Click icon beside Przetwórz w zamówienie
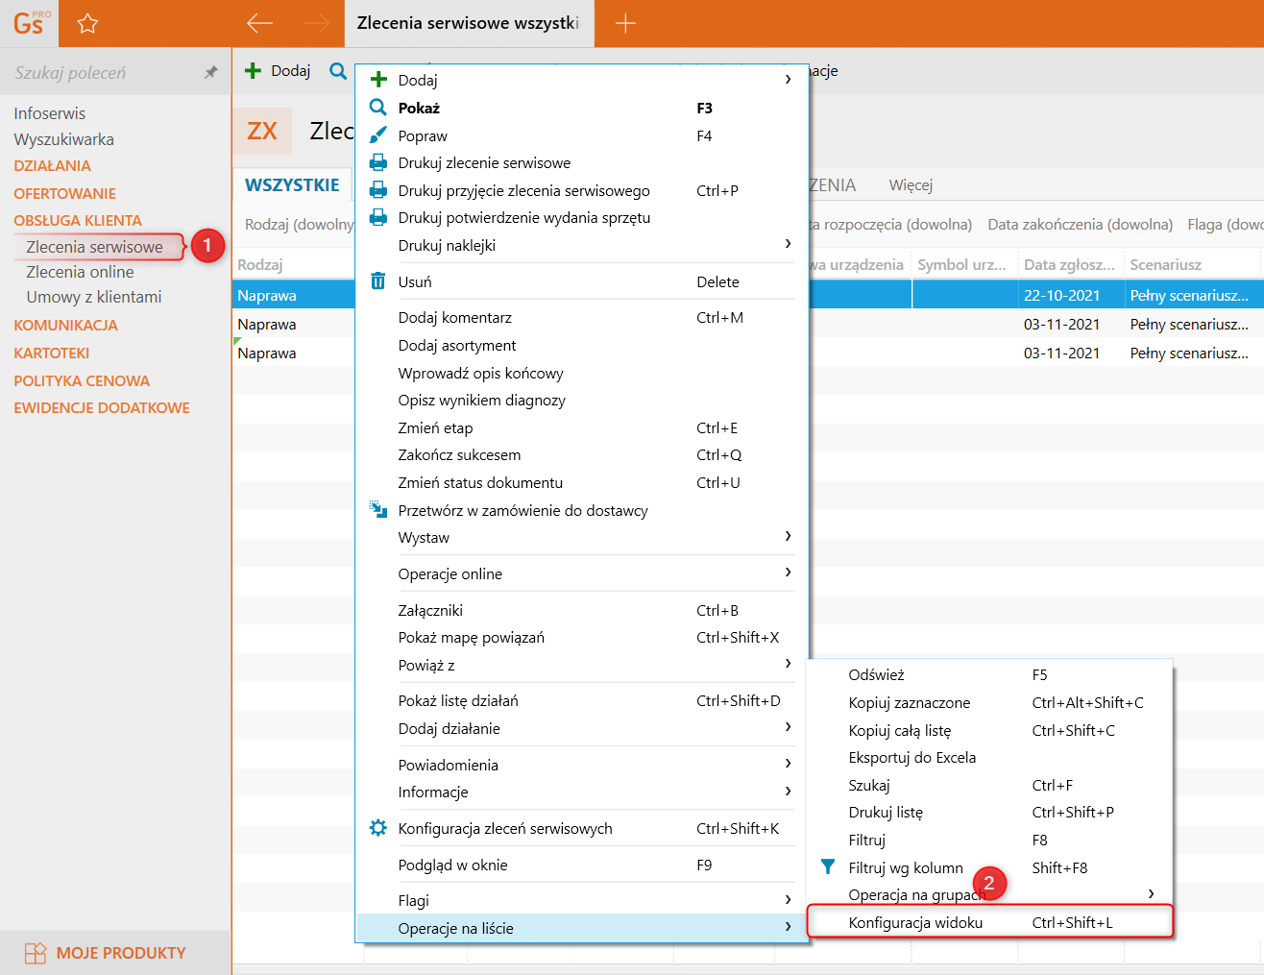This screenshot has height=975, width=1264. click(378, 509)
